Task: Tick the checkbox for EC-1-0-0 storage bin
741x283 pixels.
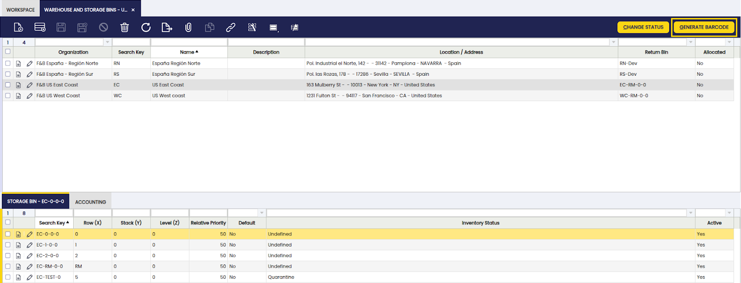Action: point(8,245)
